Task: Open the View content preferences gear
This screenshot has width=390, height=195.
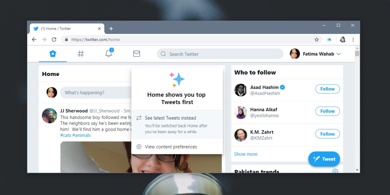Action: click(139, 147)
